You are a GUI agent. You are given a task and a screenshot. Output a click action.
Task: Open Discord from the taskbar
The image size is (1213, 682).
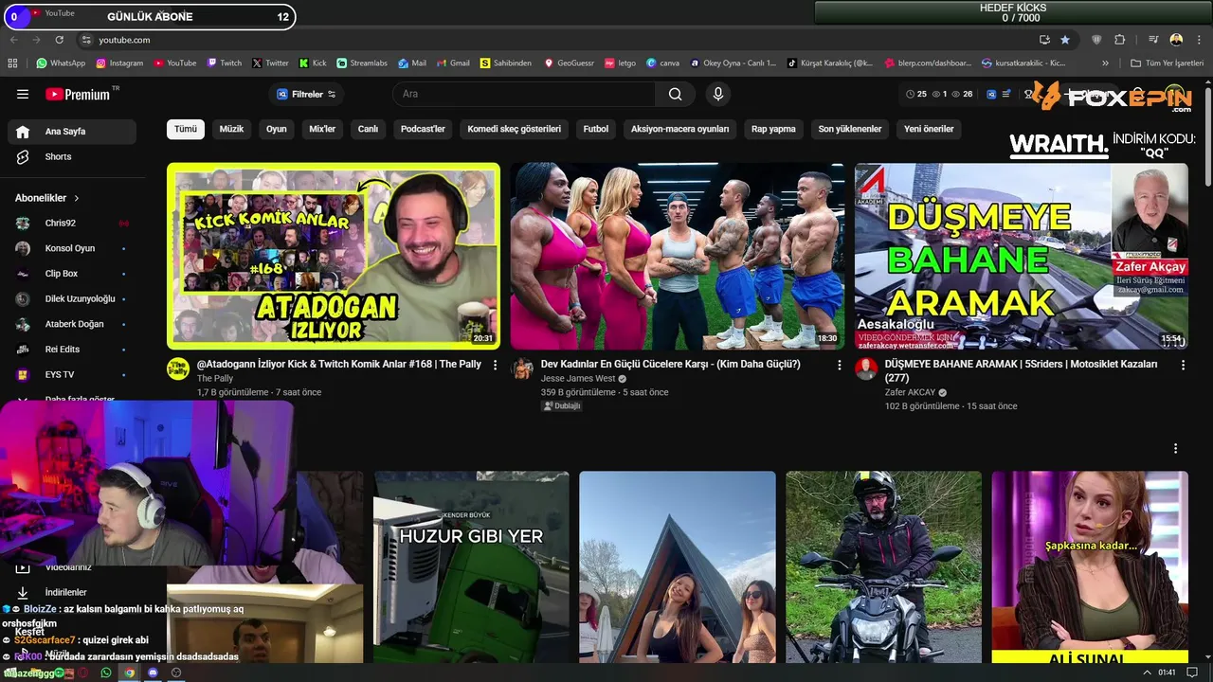click(x=153, y=673)
